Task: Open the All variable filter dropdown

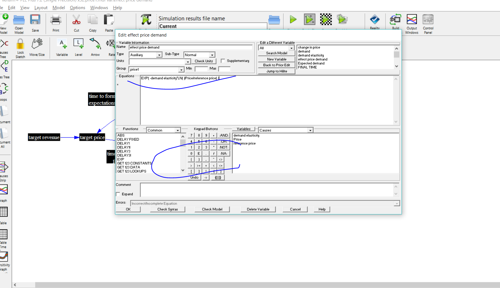Action: coord(291,48)
